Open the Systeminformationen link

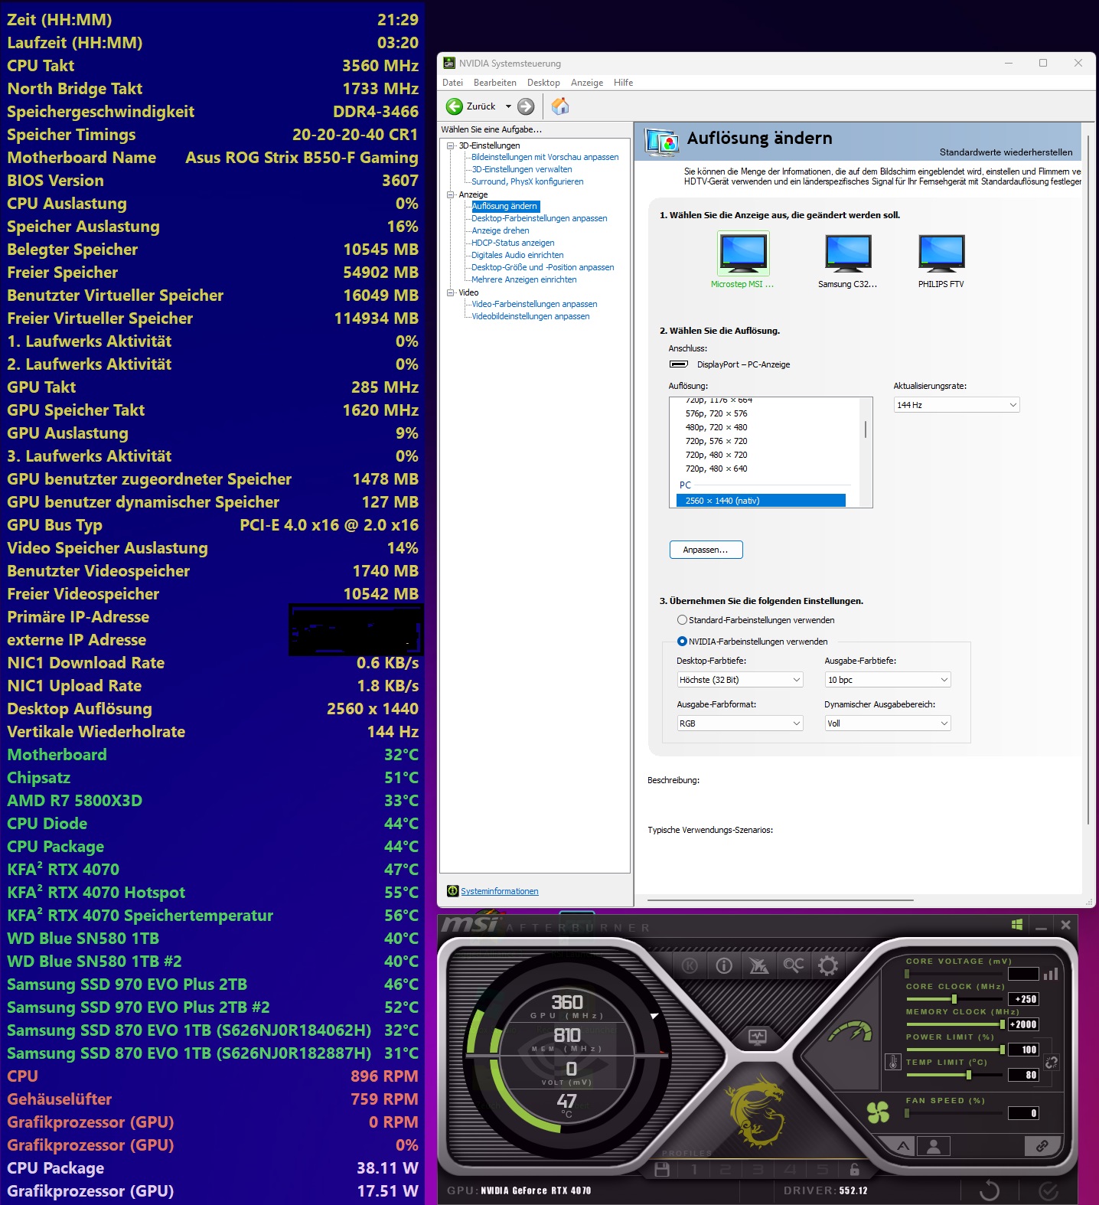coord(500,891)
